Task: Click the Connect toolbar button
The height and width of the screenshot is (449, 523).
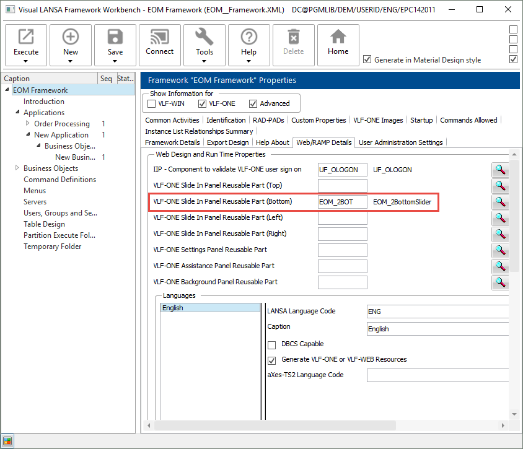Action: point(160,45)
